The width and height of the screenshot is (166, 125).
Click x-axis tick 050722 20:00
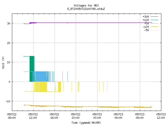(x=76, y=116)
